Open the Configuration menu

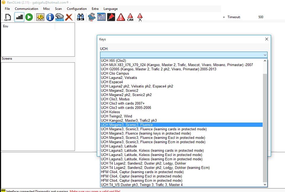[77, 9]
